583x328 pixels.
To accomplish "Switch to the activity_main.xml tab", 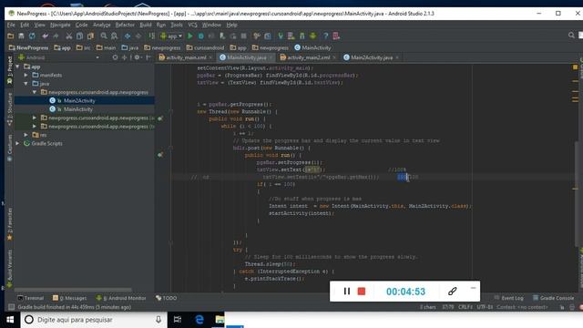I will (186, 57).
